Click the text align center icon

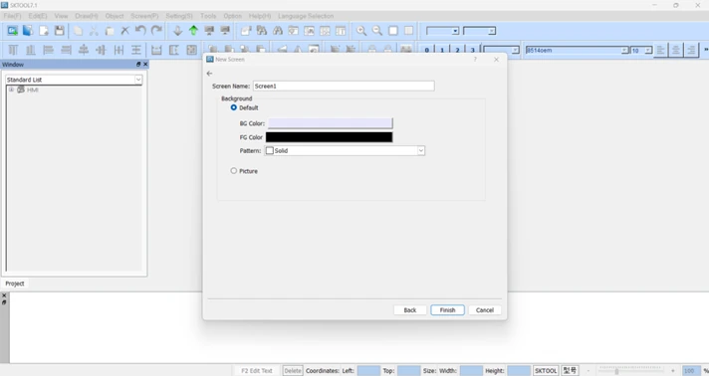pyautogui.click(x=676, y=50)
